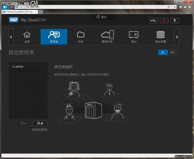Open the browser tools gear
Viewport: 194px width, 159px height.
pos(189,7)
